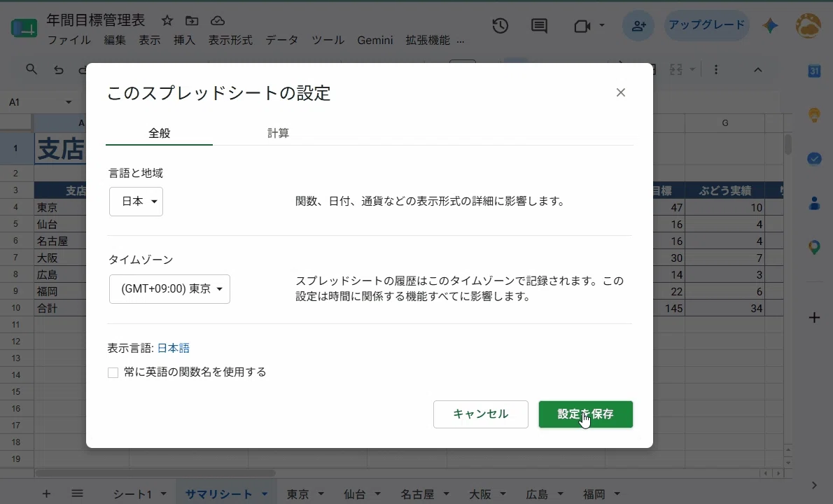Click the share add-person button
The height and width of the screenshot is (504, 833).
tap(638, 25)
